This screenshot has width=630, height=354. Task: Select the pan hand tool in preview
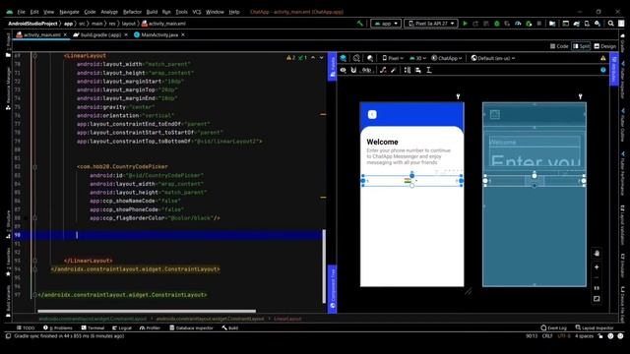coord(597,254)
